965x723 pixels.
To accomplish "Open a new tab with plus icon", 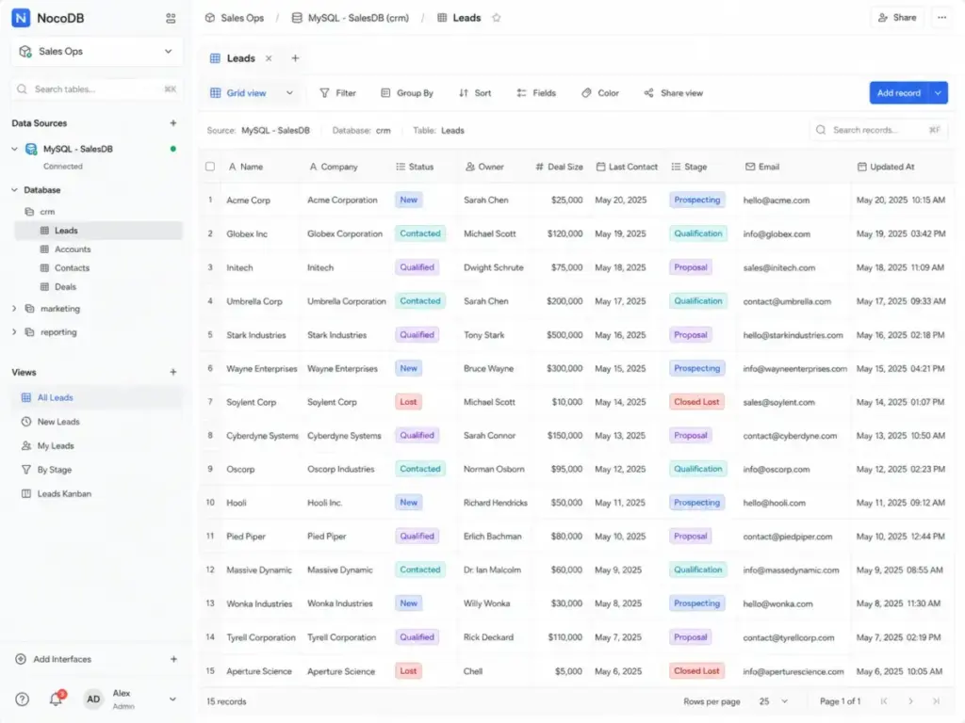I will [x=295, y=57].
